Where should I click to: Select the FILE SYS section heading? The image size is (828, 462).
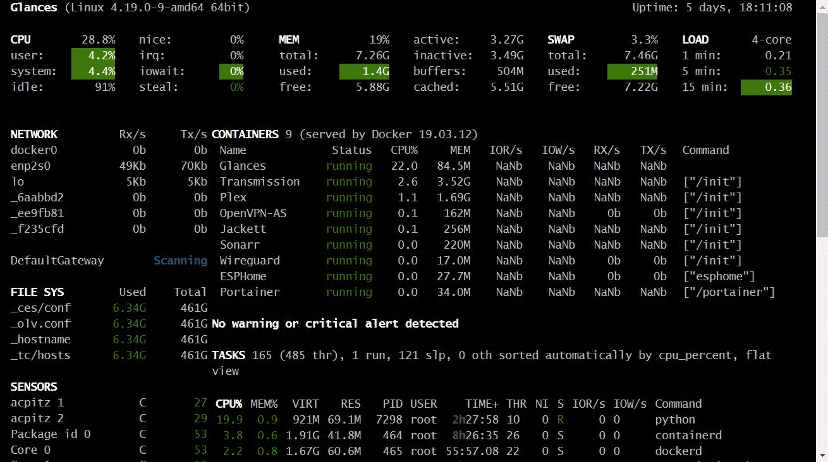point(37,292)
